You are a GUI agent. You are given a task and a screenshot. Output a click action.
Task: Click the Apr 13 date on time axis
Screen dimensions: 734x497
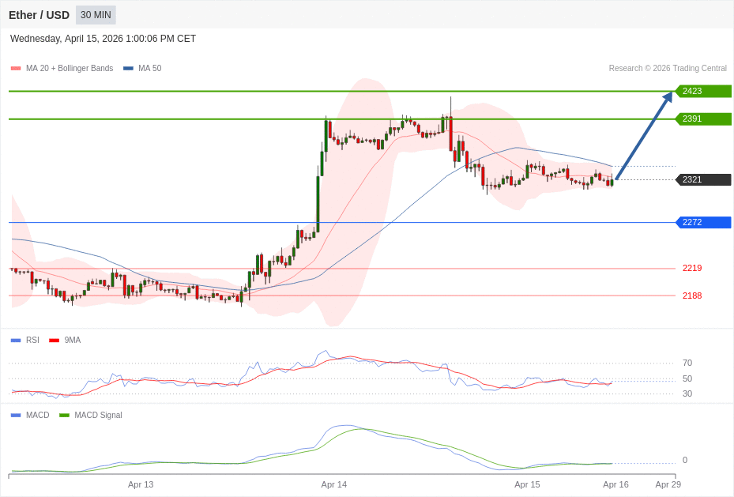141,484
